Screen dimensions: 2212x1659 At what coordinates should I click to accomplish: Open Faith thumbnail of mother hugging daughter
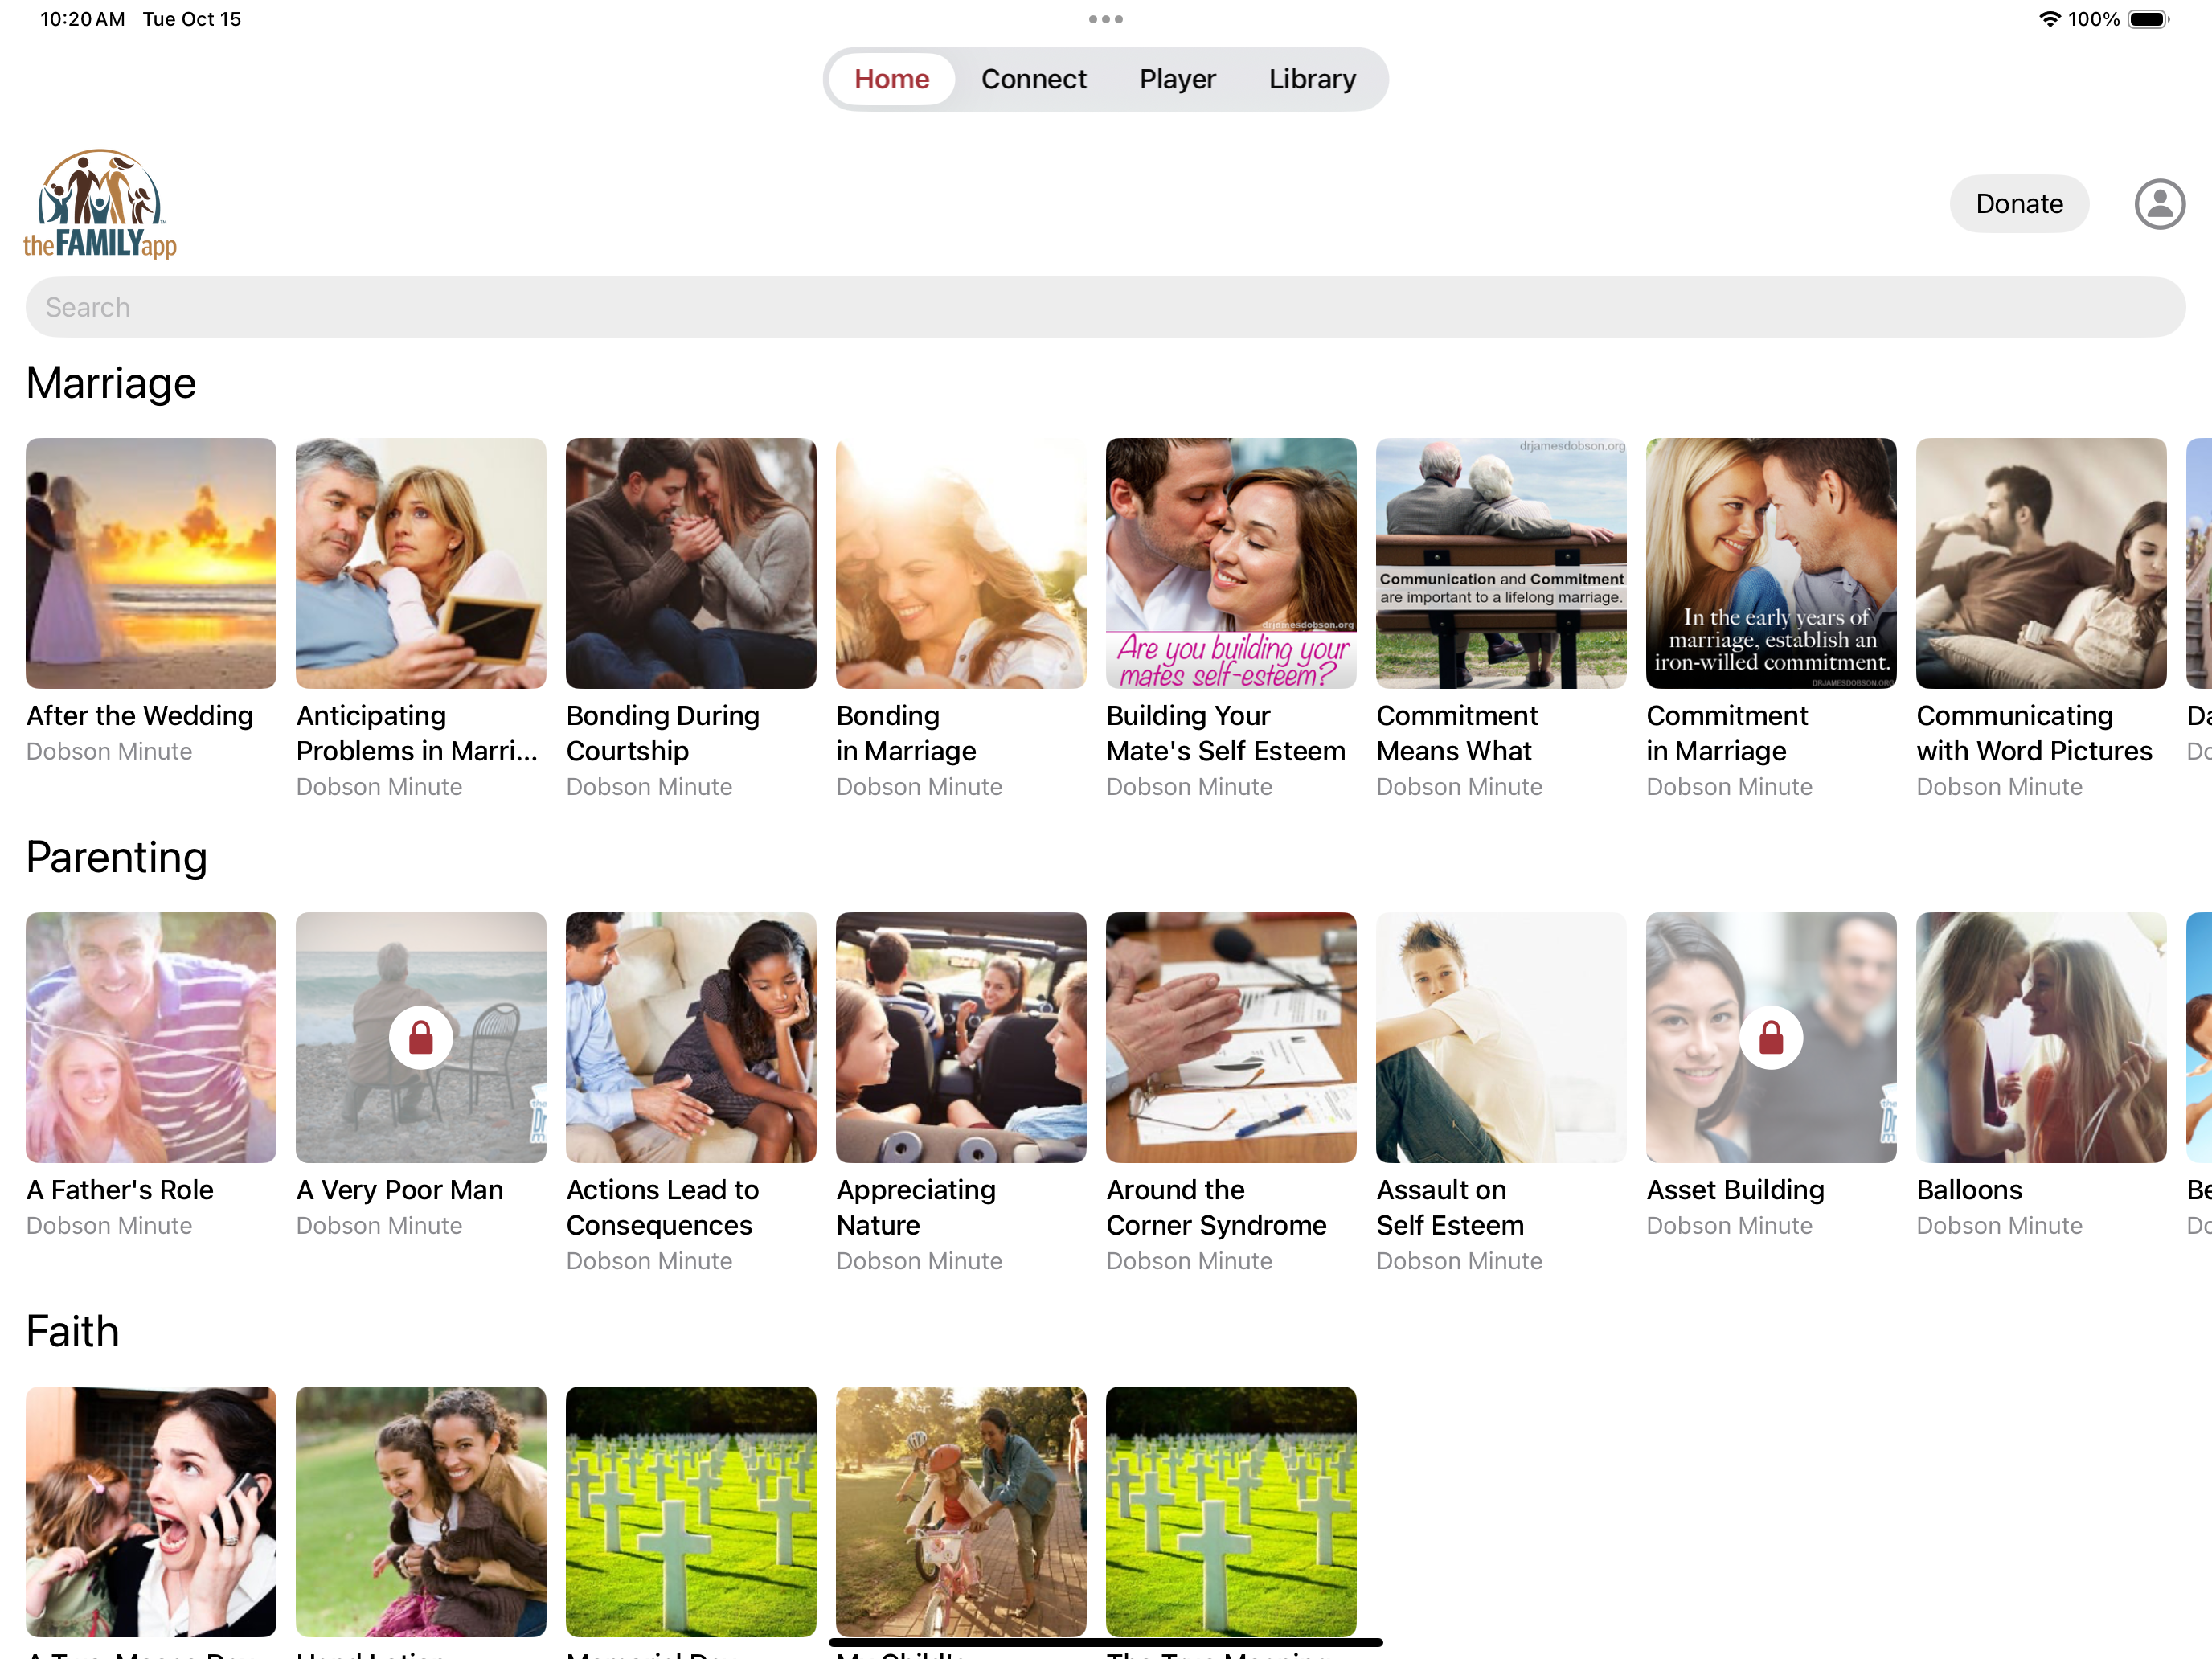(421, 1511)
